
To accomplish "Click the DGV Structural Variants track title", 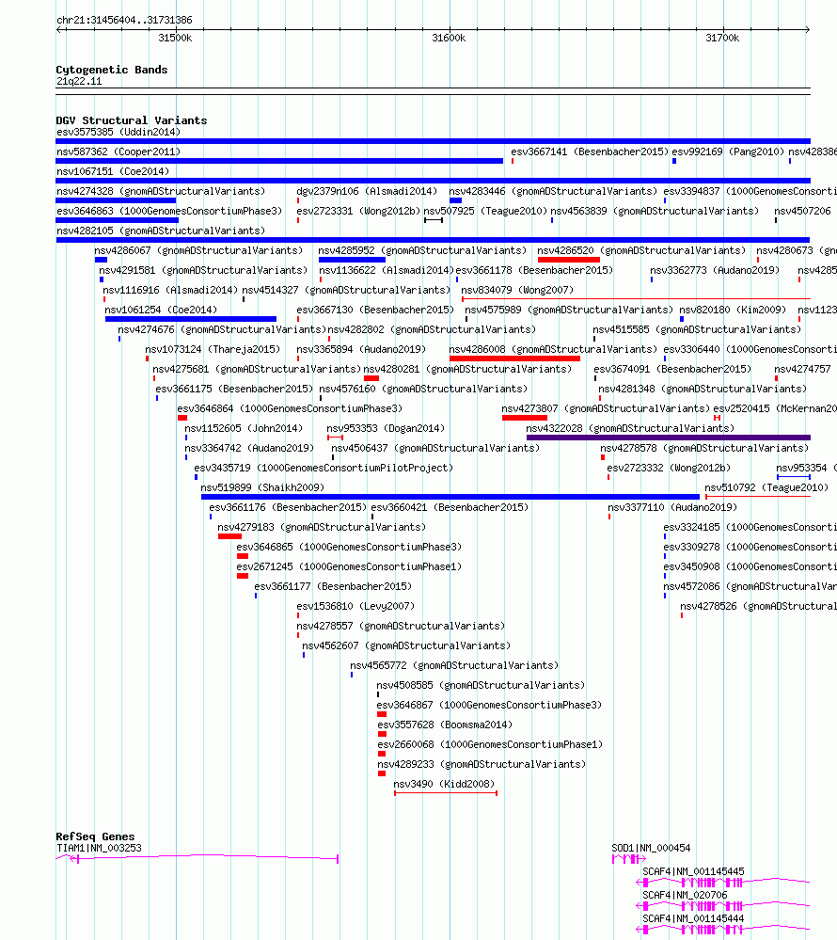I will tap(132, 120).
